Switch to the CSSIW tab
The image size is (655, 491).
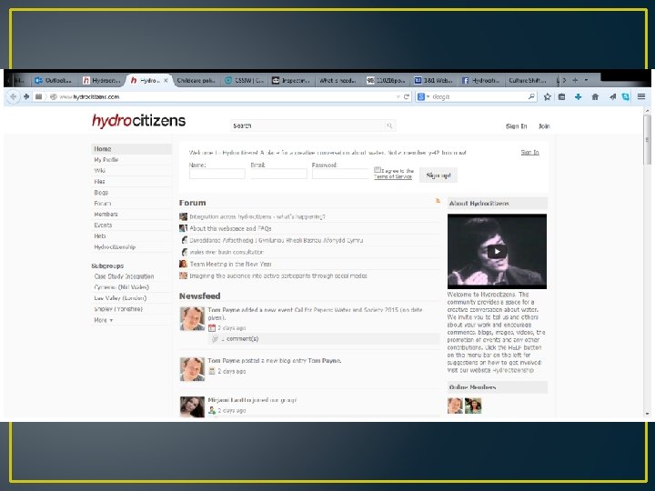point(245,80)
